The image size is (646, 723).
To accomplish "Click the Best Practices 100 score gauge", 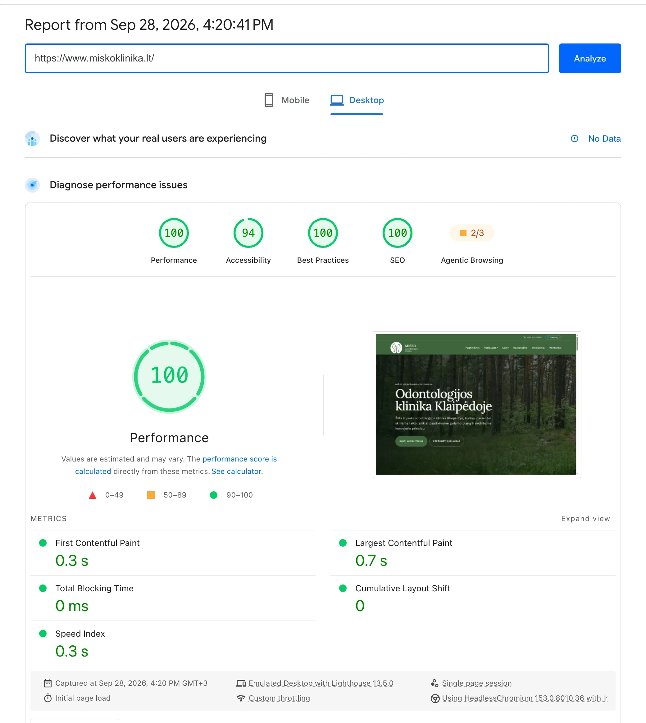I will click(323, 233).
